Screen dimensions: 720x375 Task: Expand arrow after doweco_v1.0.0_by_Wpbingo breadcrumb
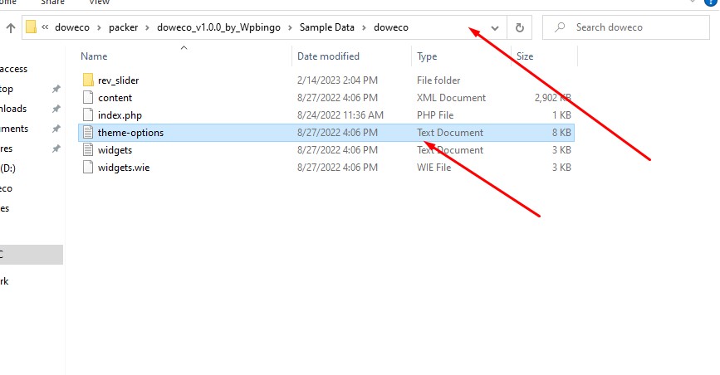point(290,28)
